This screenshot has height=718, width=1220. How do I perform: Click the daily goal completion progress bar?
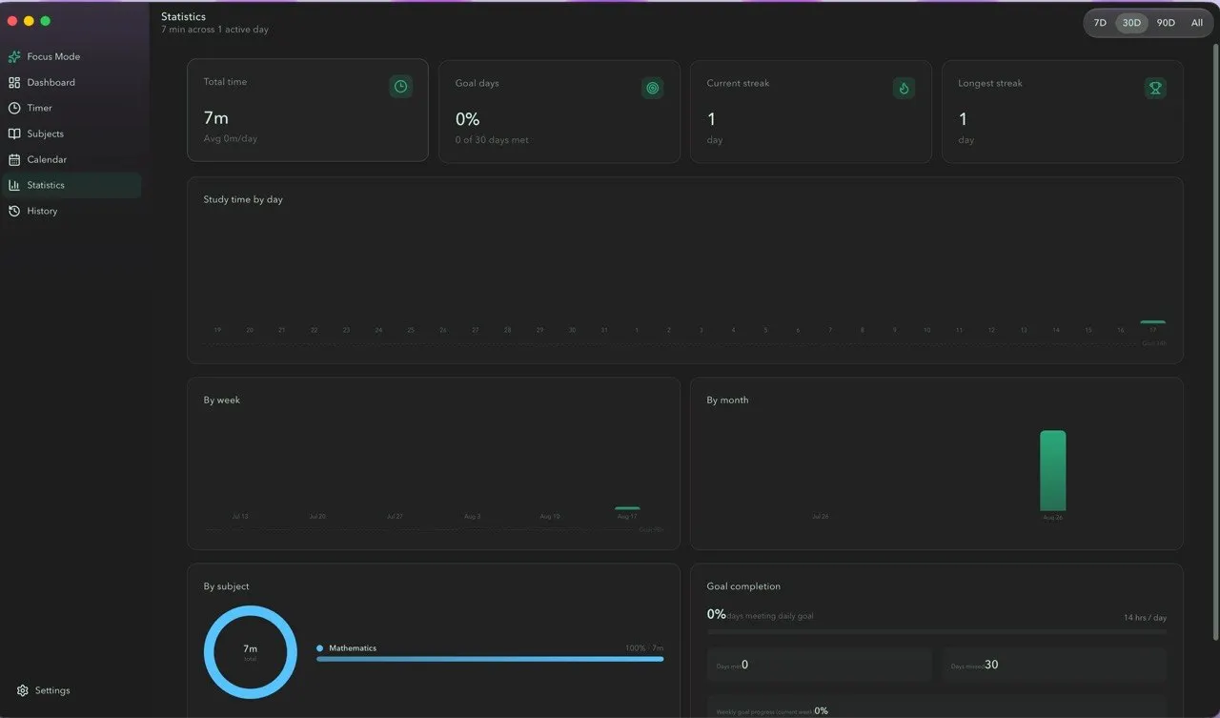[937, 631]
